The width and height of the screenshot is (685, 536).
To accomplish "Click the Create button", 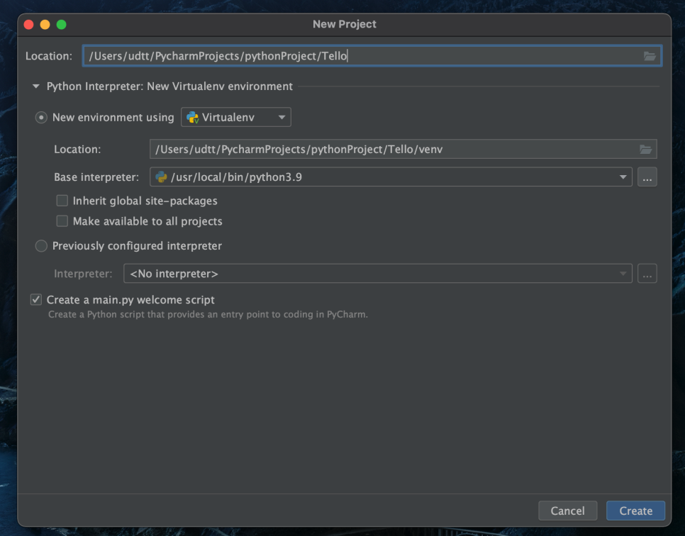I will coord(635,510).
